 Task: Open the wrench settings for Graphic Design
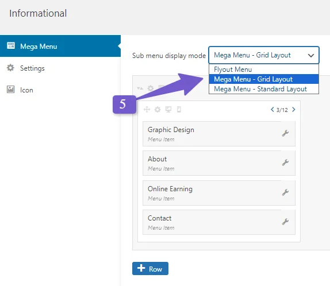pyautogui.click(x=285, y=133)
